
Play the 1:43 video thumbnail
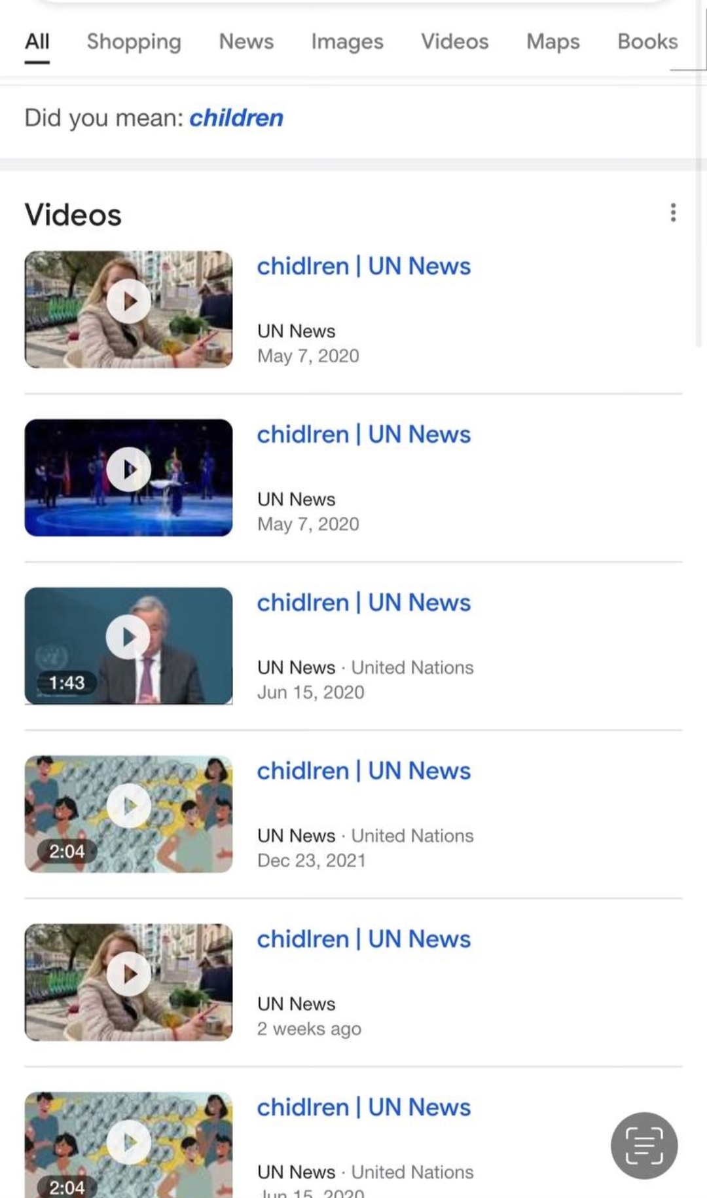(x=128, y=646)
